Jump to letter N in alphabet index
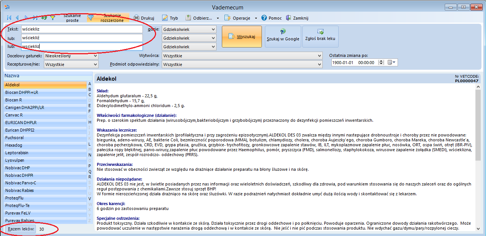Screen dimensions: 486x236 [x=90, y=155]
